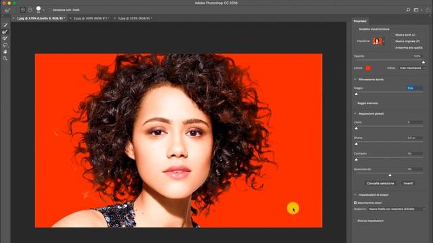Click the Sfuma slider handle
433x243 pixels.
357,144
